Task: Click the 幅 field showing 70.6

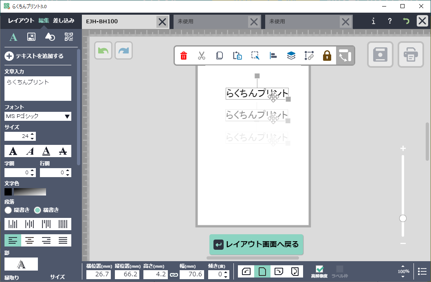Action: pos(192,274)
